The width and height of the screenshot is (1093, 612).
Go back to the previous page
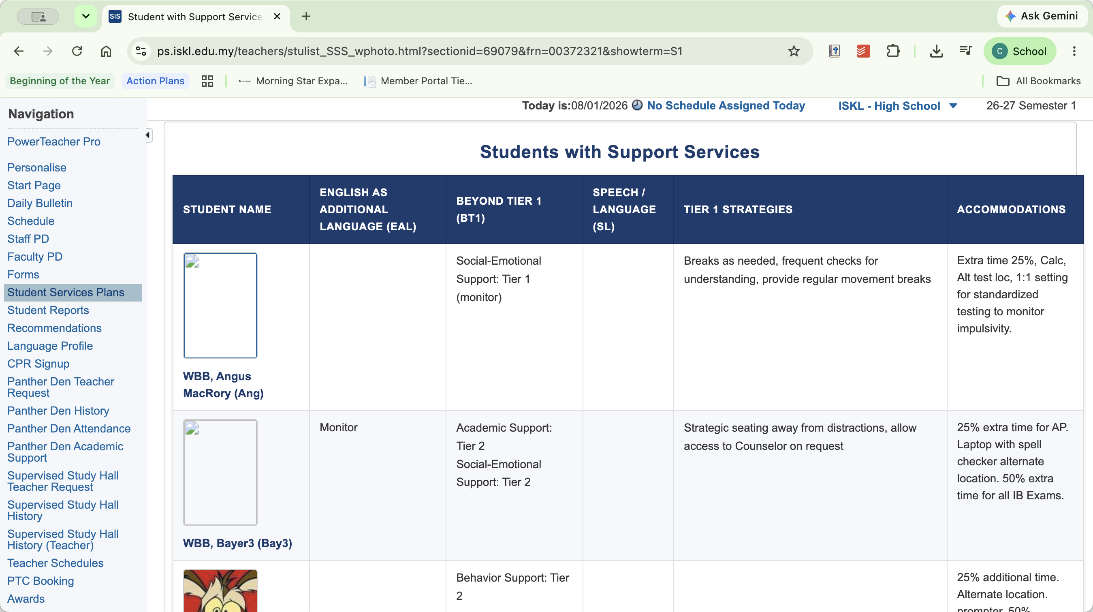coord(19,51)
